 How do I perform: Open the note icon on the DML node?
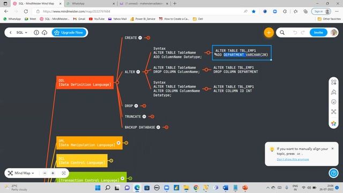(x=118, y=143)
